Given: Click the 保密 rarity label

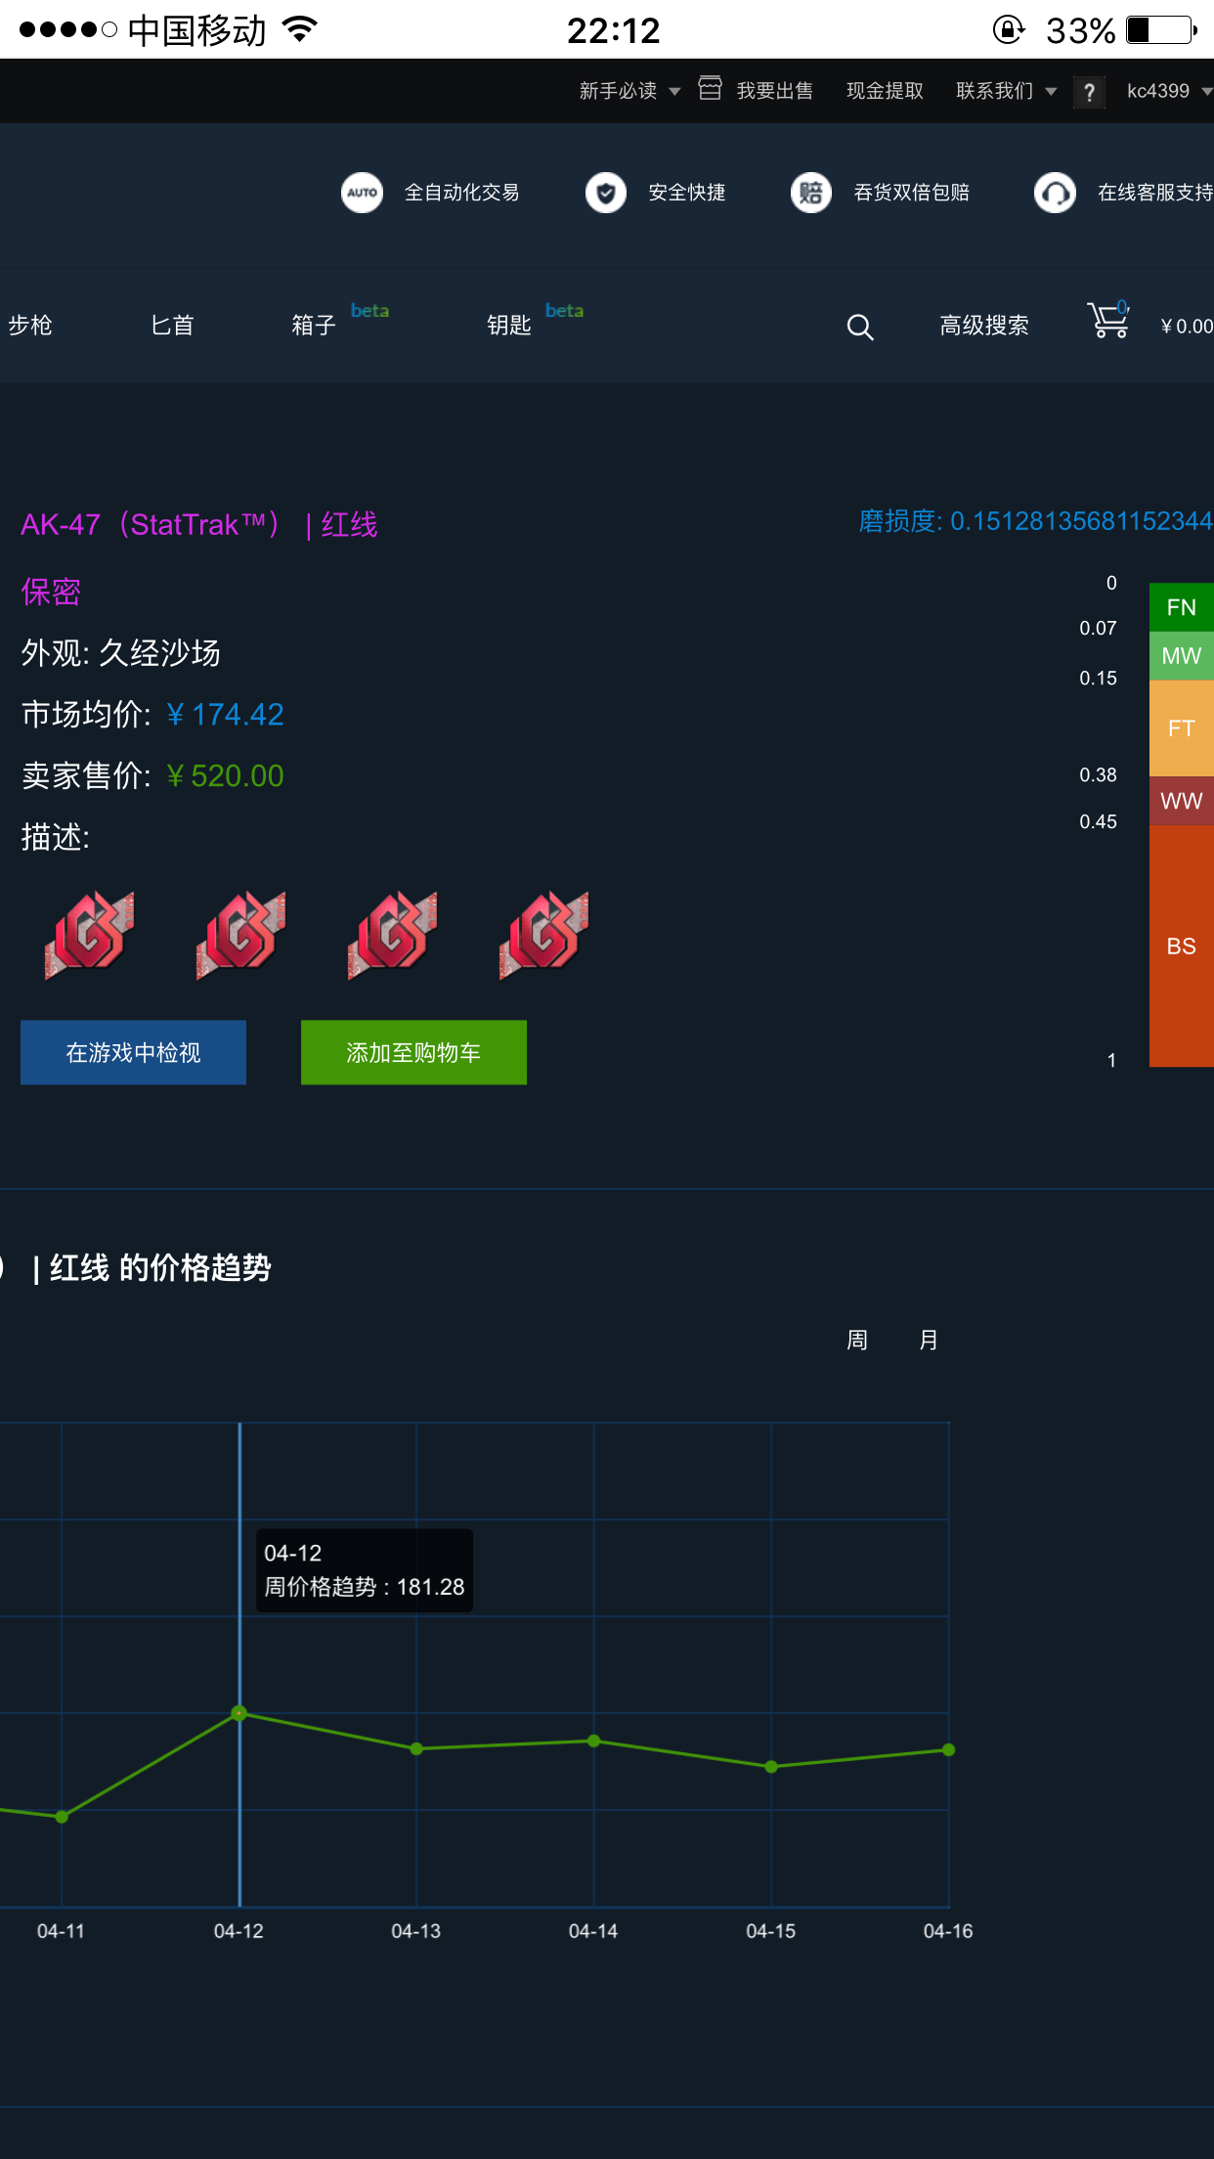Looking at the screenshot, I should click(x=51, y=592).
